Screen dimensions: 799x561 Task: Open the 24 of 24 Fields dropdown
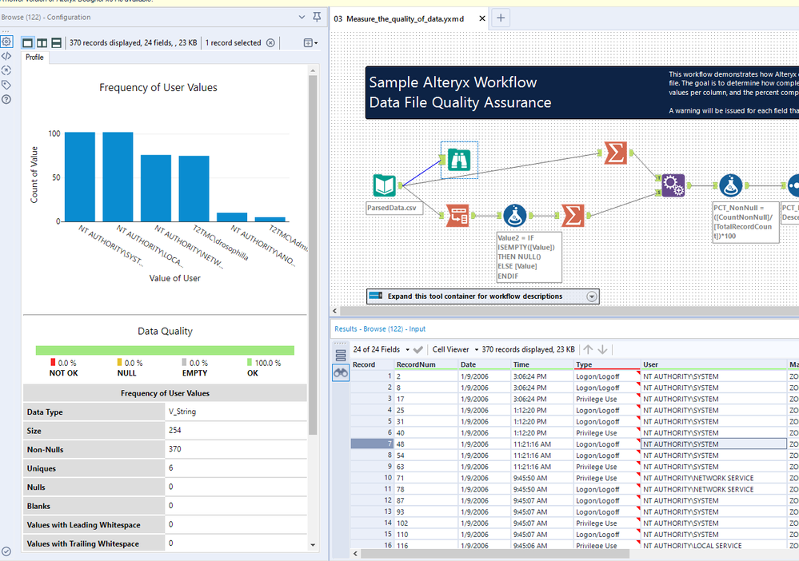coord(406,349)
